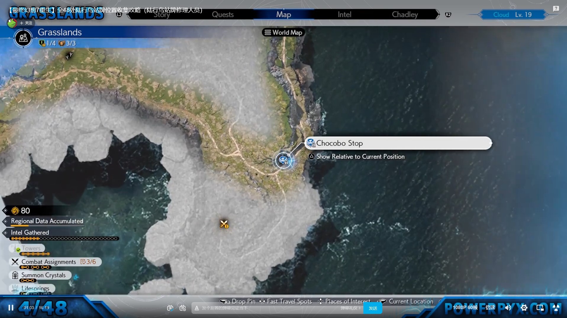Click the 3/6 Combat Assignments counter
This screenshot has width=567, height=318.
(88, 262)
